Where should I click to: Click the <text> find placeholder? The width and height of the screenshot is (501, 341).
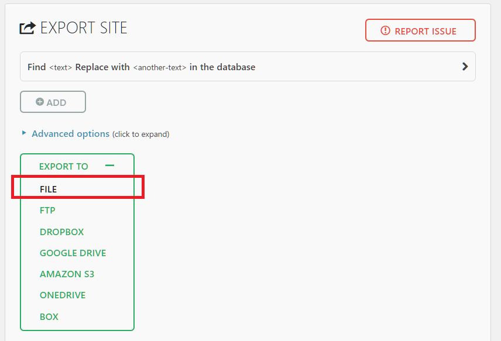click(60, 67)
